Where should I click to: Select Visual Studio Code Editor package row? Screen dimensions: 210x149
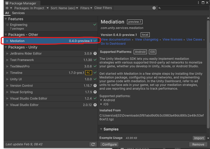pyautogui.click(x=51, y=98)
